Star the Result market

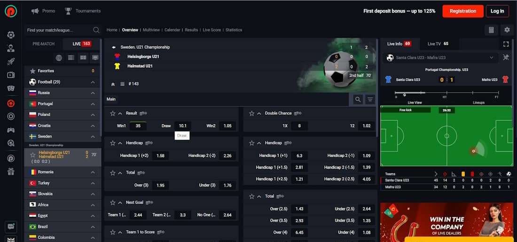pyautogui.click(x=112, y=113)
